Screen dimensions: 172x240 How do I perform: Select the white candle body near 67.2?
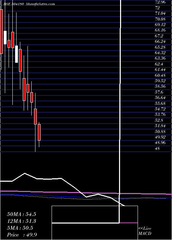coord(5,37)
